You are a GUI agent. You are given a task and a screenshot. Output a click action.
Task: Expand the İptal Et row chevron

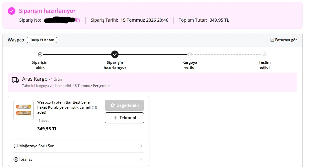pyautogui.click(x=141, y=159)
